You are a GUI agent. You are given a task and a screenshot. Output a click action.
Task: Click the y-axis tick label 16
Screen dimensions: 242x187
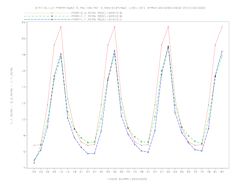point(23,71)
